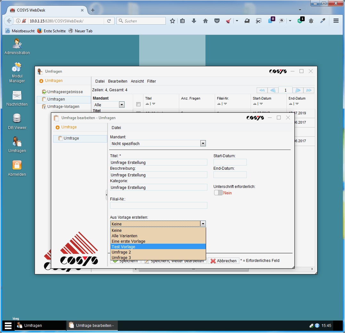
Task: Click the Filial-Nr. input field
Action: (159, 206)
